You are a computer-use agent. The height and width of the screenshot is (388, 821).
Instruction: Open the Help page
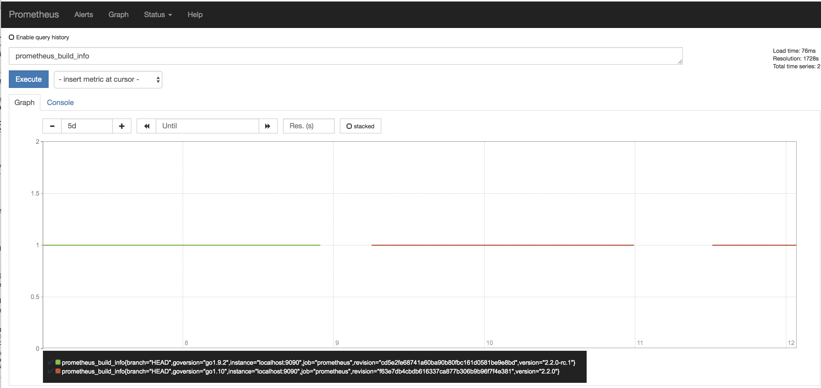tap(195, 14)
